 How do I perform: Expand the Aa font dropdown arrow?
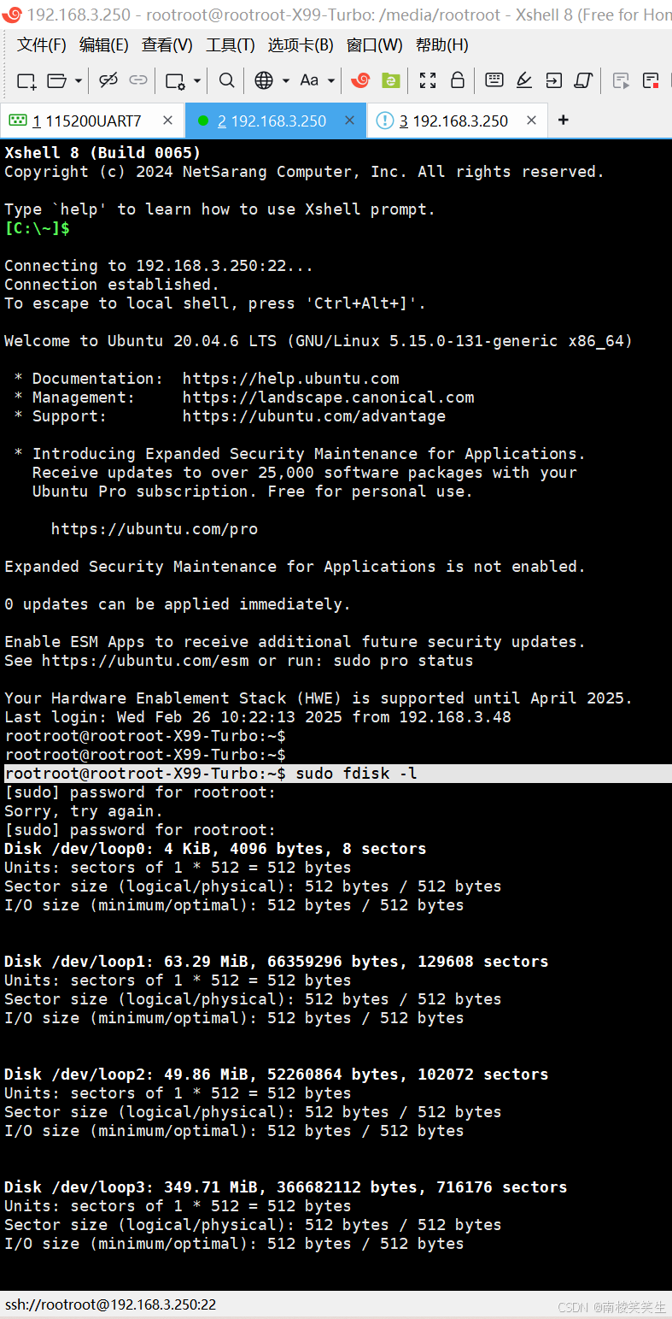click(x=330, y=81)
